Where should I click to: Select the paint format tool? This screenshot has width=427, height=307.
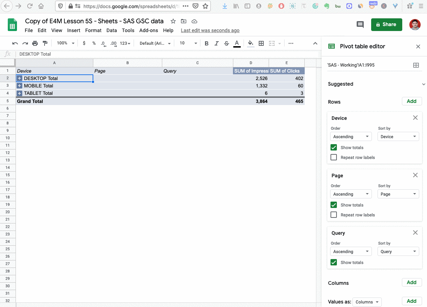coord(45,43)
